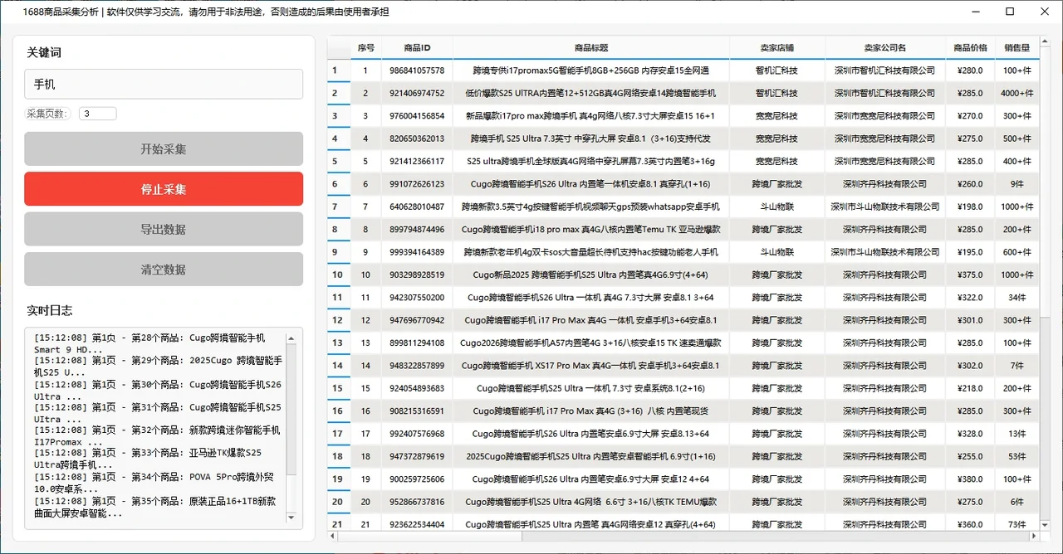This screenshot has width=1063, height=554.
Task: Select row header number 10
Action: click(338, 275)
